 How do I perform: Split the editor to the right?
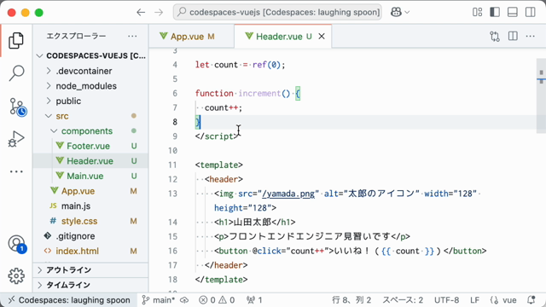point(513,36)
